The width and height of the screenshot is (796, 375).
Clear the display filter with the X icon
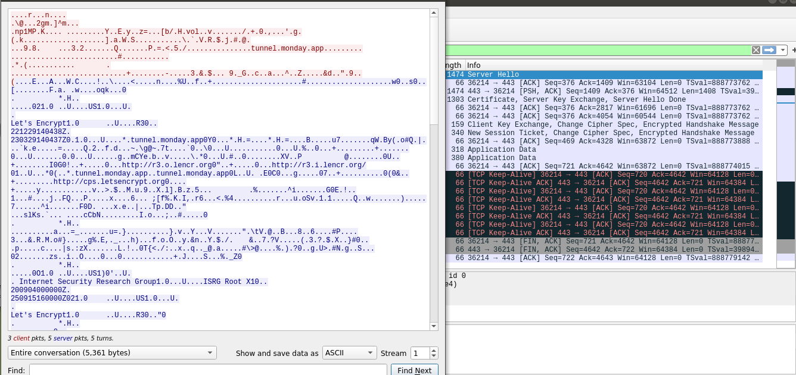(x=756, y=50)
